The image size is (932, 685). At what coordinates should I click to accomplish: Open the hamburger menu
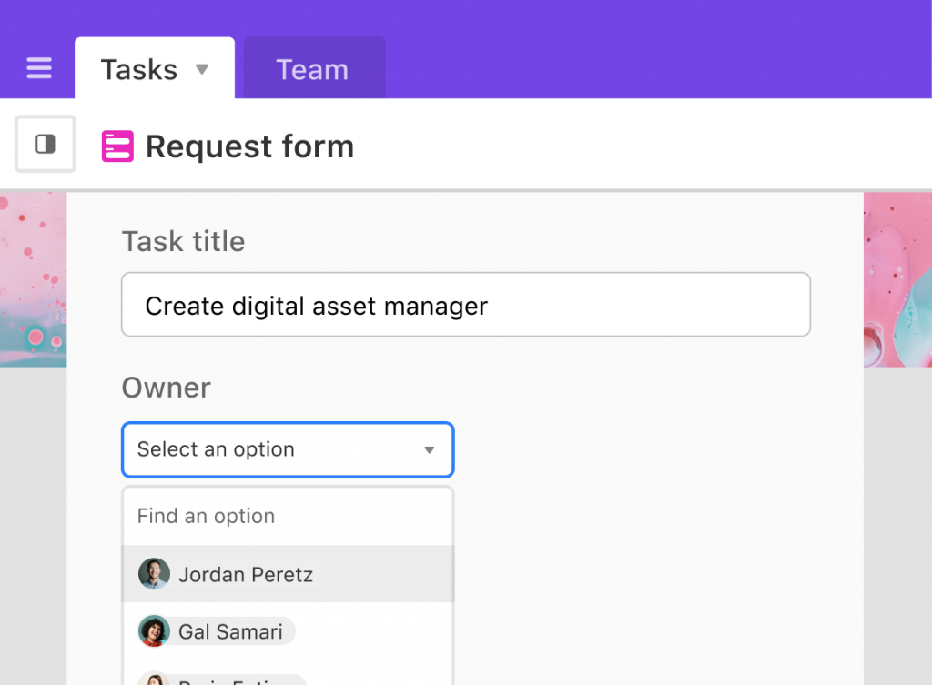39,69
